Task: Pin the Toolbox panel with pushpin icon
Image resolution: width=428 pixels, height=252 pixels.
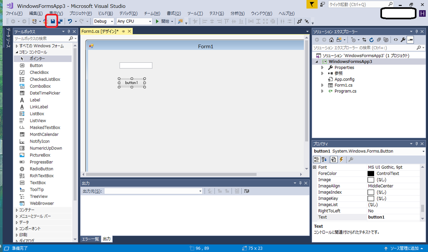Action: click(x=69, y=32)
